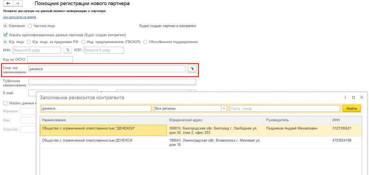Choose Инд. предприниматель (ПБОЮЛ) option
This screenshot has width=369, height=175.
[x=83, y=42]
